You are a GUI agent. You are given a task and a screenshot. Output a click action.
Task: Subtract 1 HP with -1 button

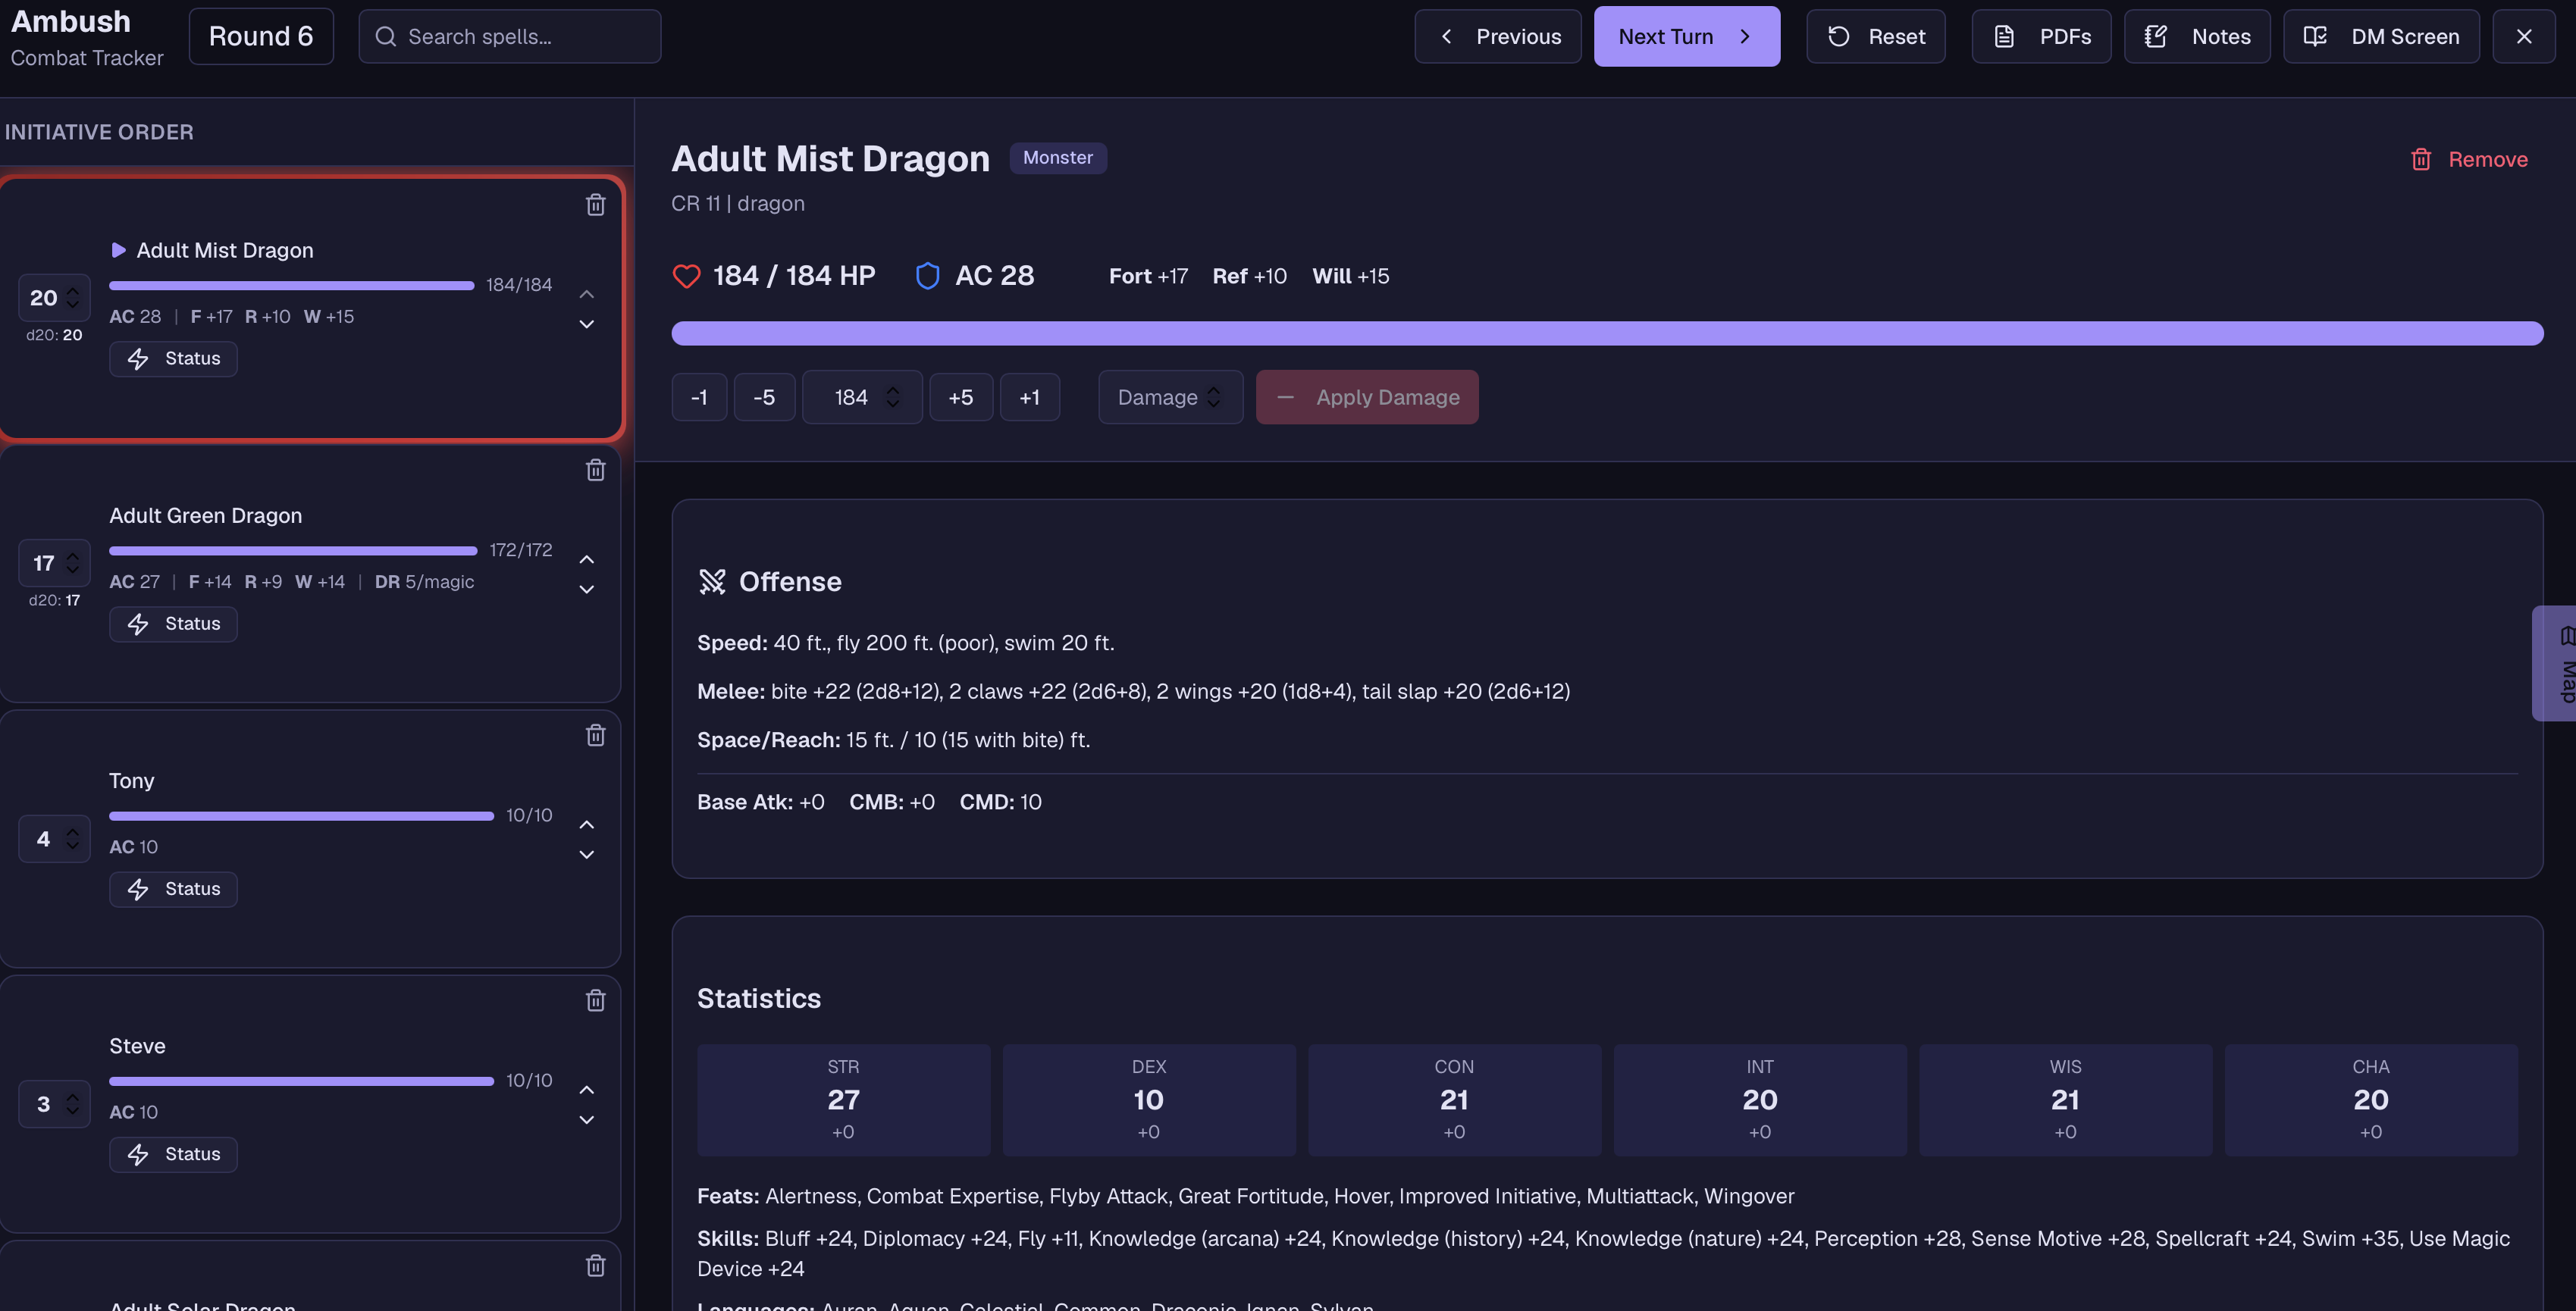pyautogui.click(x=699, y=398)
